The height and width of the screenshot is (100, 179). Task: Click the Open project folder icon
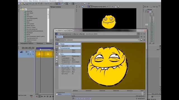[x=22, y=4]
